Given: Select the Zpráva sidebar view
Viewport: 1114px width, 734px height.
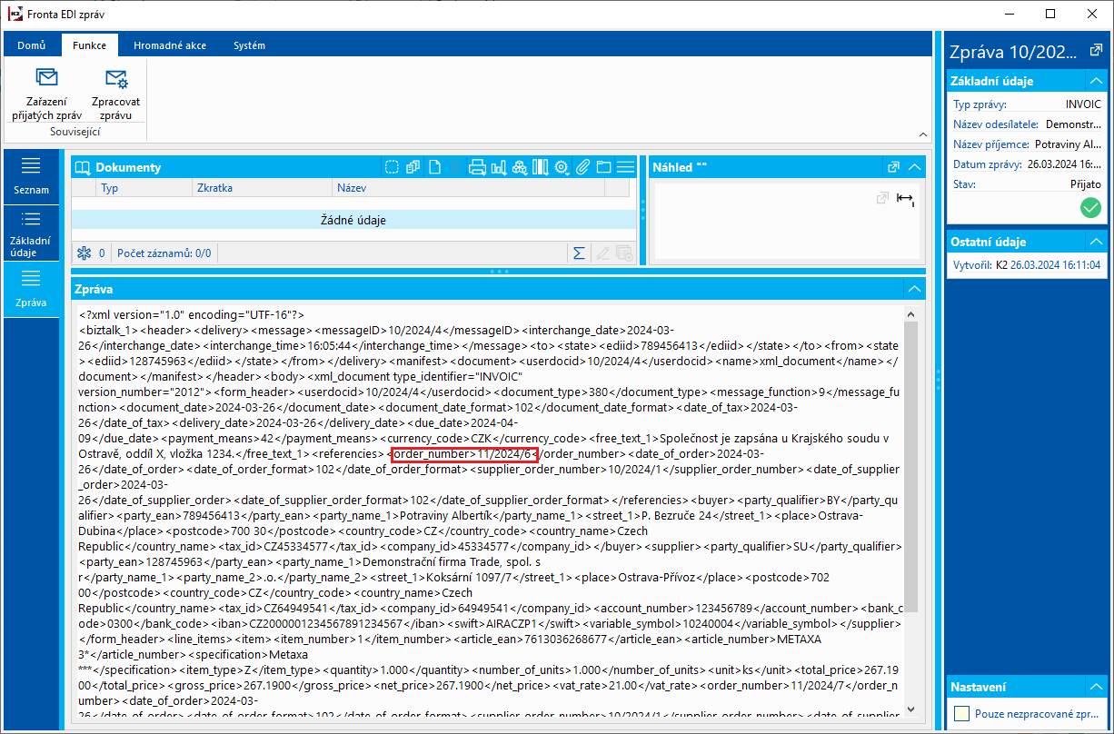Looking at the screenshot, I should coord(32,290).
